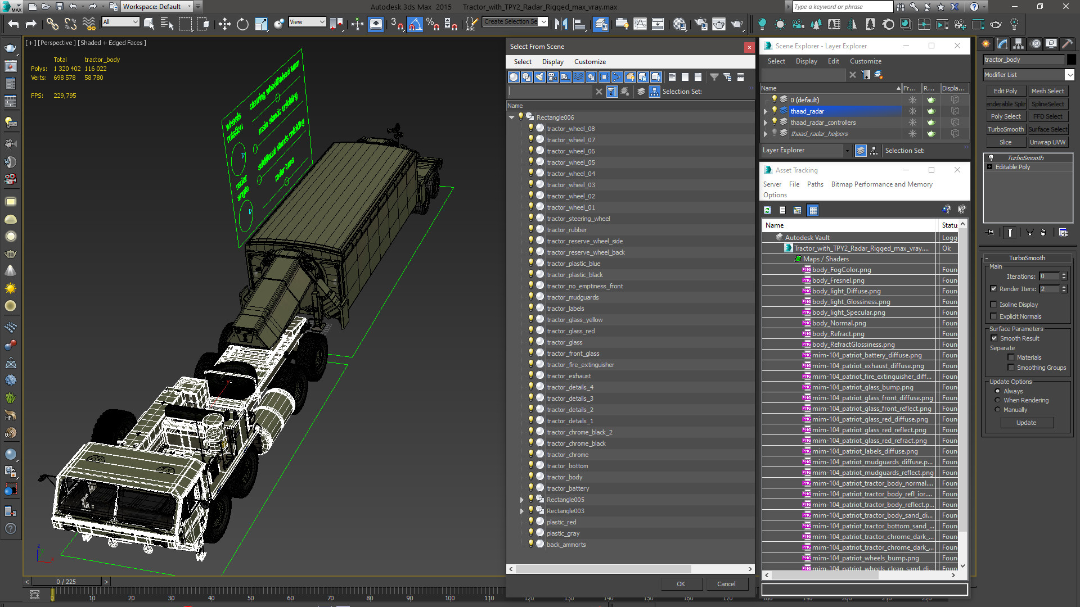Open Edit menu in Scene Explorer
This screenshot has height=607, width=1080.
(x=833, y=61)
